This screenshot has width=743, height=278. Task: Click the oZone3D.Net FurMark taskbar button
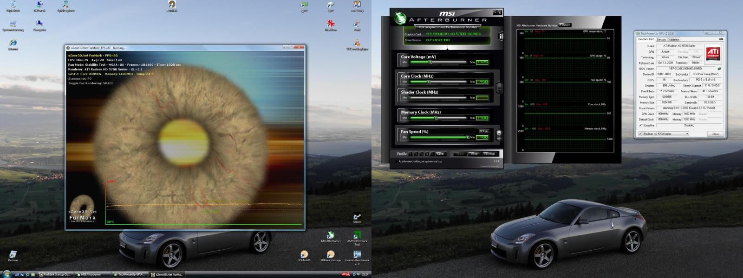pyautogui.click(x=168, y=274)
